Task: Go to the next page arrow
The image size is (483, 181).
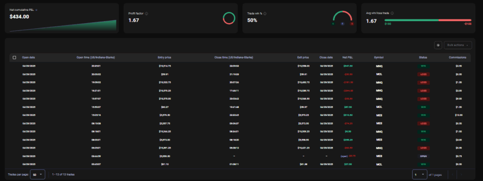Action: click(x=461, y=174)
